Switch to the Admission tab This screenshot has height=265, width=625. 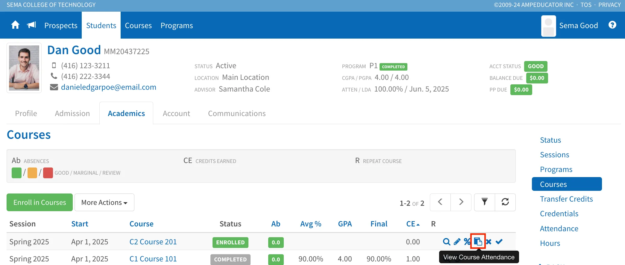point(72,113)
